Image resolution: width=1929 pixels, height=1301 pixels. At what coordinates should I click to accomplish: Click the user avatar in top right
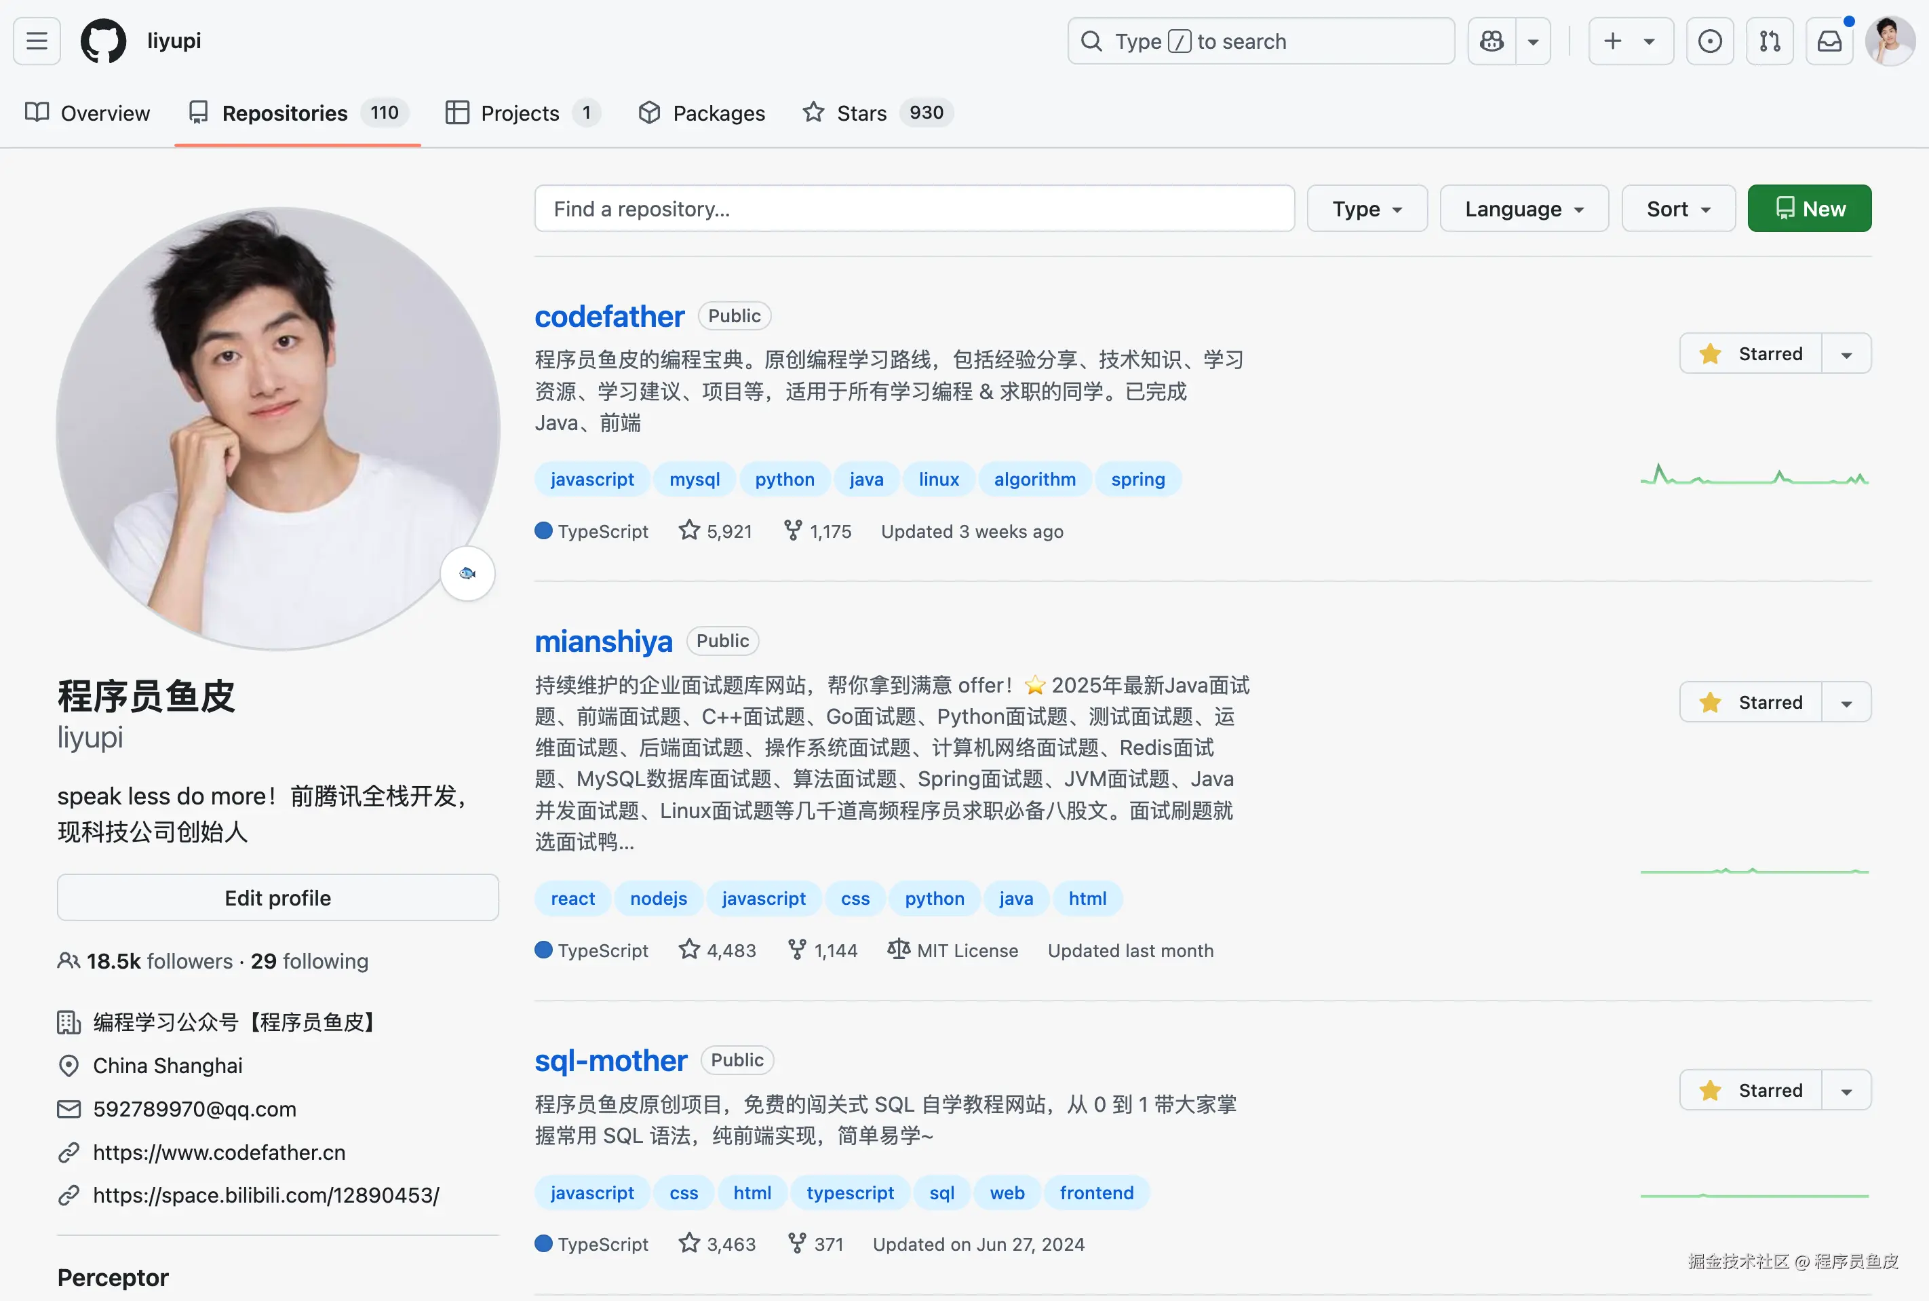pos(1889,41)
